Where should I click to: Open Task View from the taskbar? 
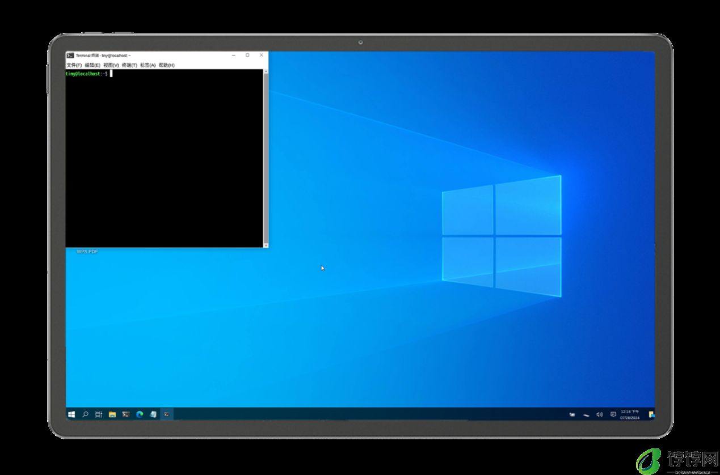pyautogui.click(x=99, y=414)
